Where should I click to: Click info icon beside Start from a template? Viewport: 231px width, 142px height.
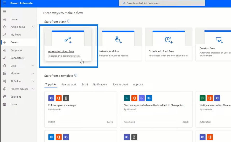pos(76,75)
